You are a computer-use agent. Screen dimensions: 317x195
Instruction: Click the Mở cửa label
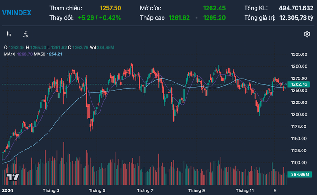(x=151, y=8)
